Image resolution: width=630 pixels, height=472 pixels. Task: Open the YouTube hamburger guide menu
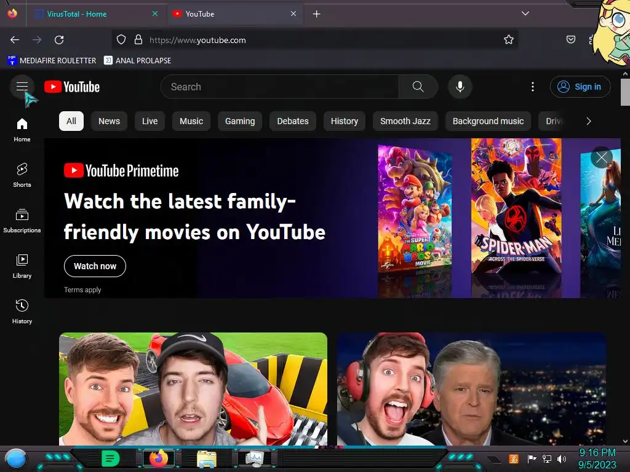tap(22, 86)
